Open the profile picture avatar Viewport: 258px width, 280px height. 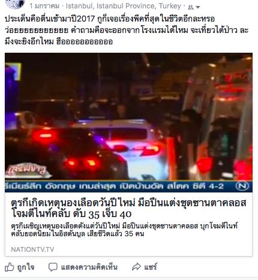[x=15, y=4]
